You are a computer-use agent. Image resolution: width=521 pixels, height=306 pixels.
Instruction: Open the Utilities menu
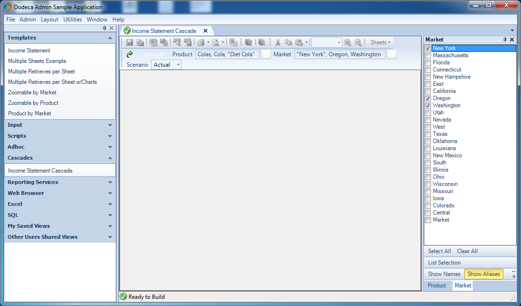[x=72, y=19]
